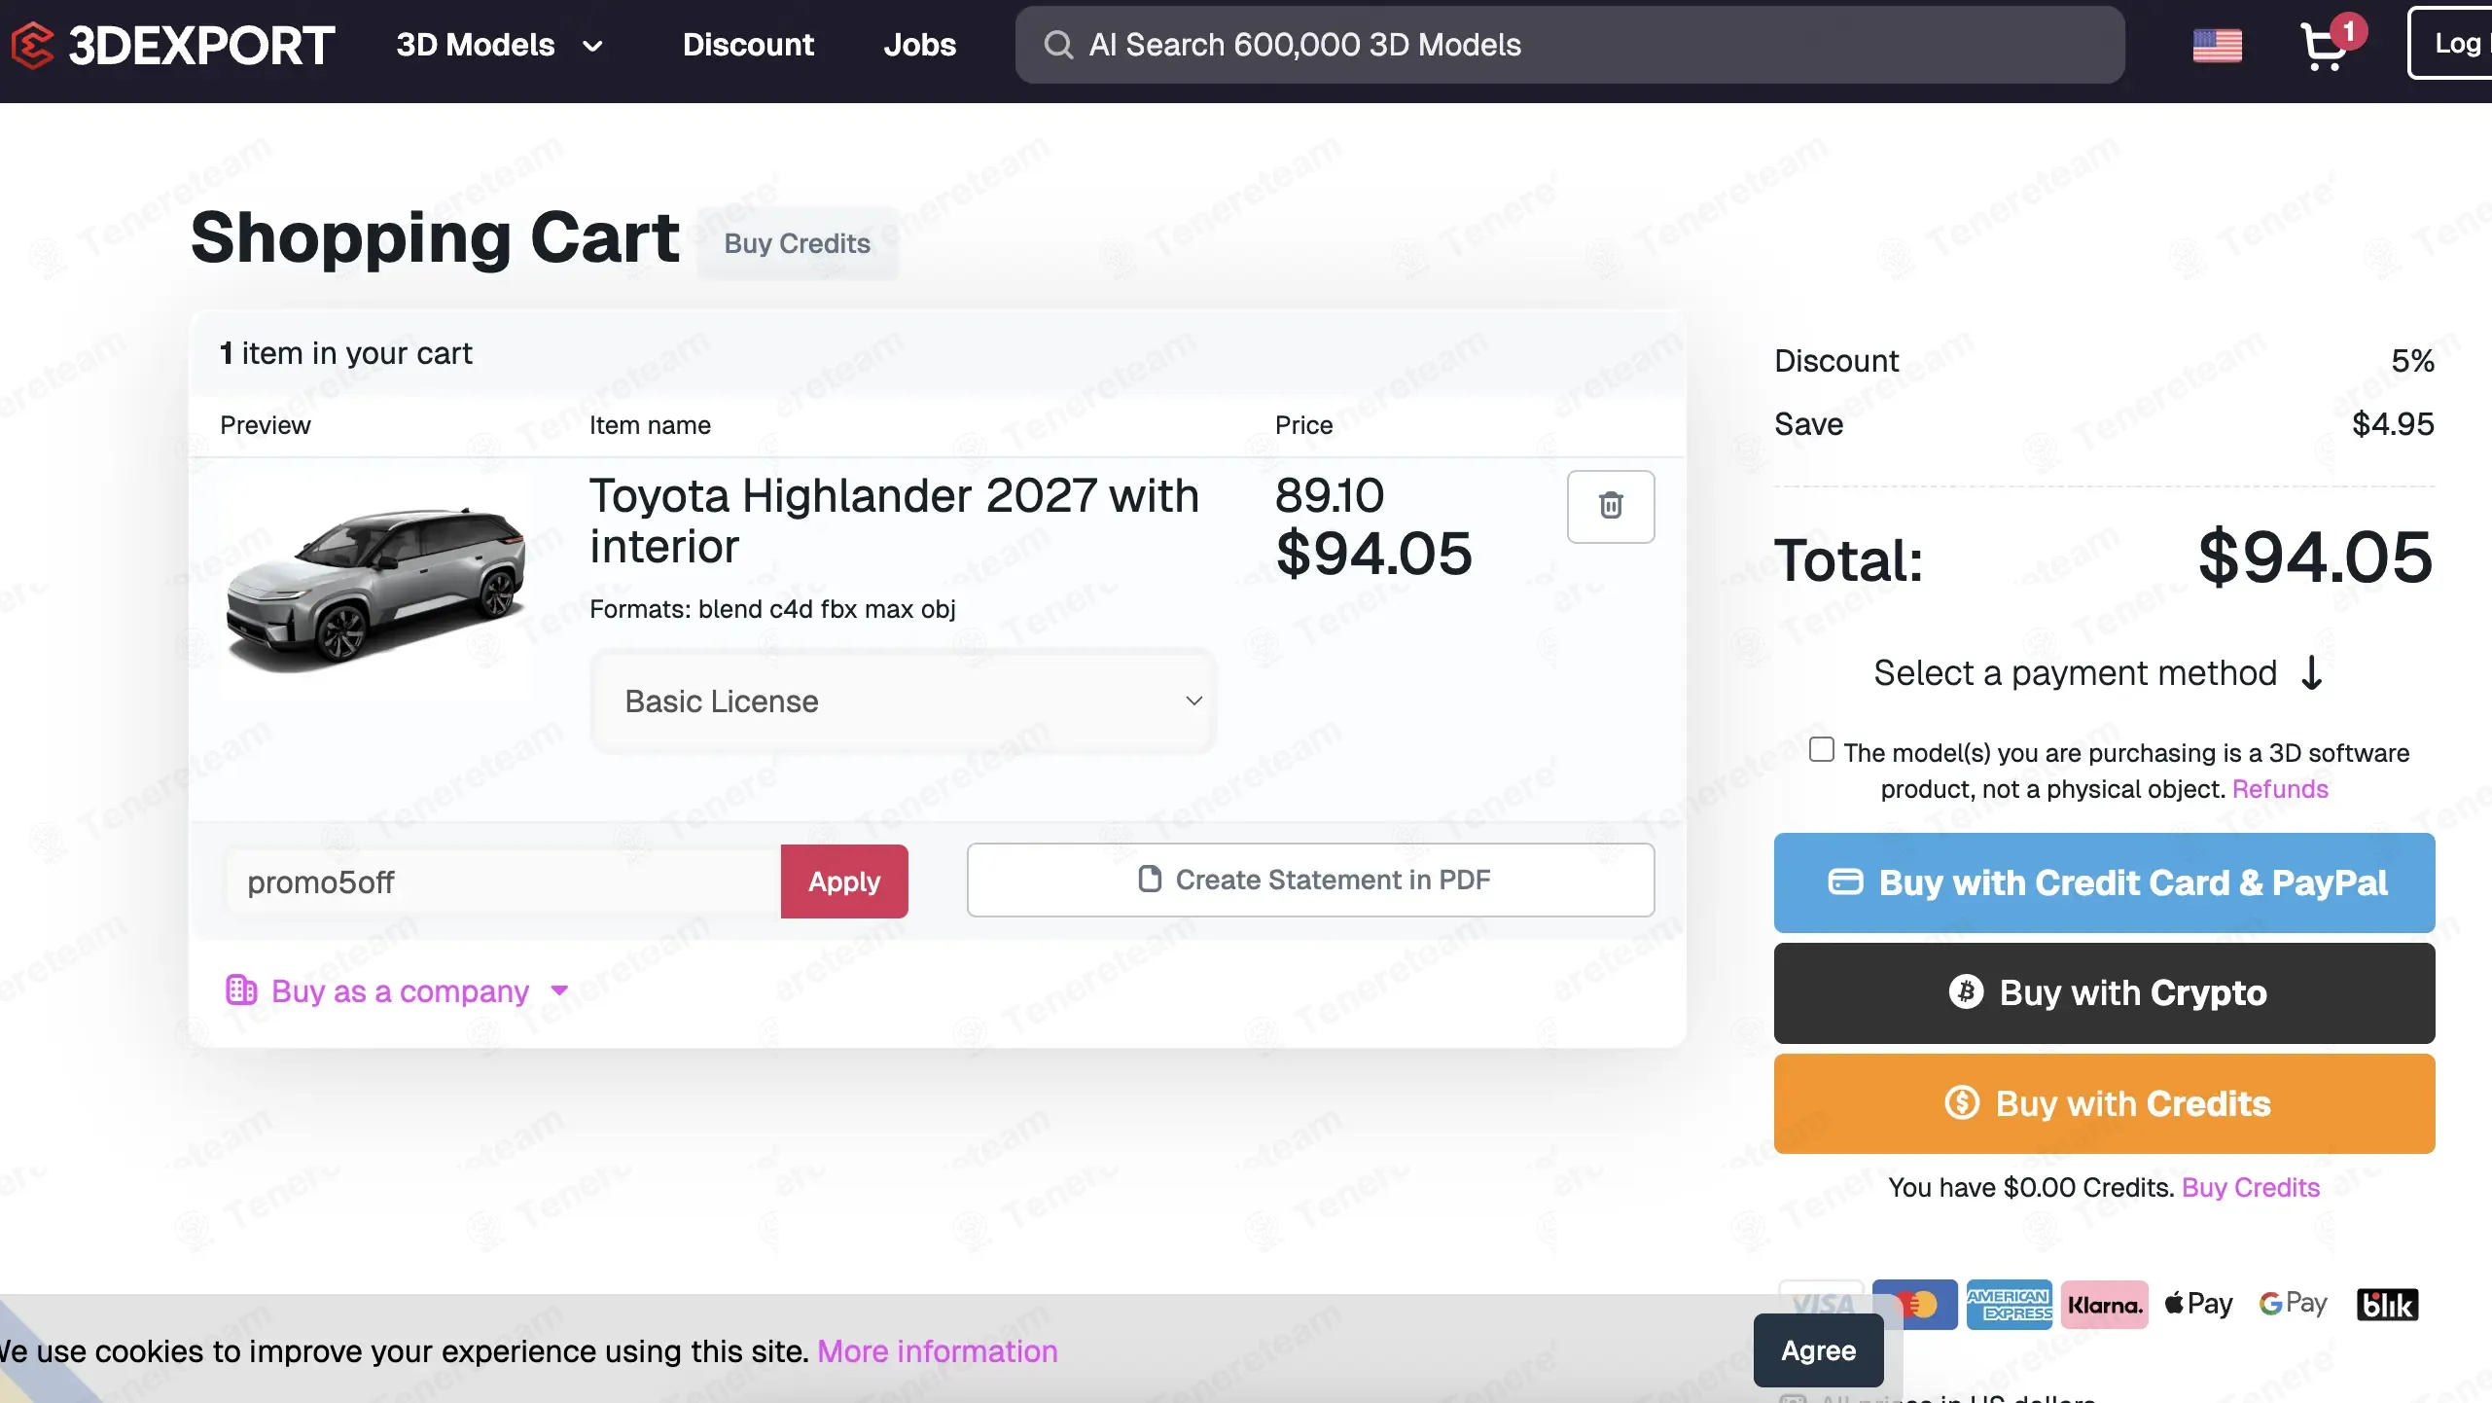Focus the AI Search 3D Models field
Viewport: 2492px width, 1403px height.
pos(1569,45)
